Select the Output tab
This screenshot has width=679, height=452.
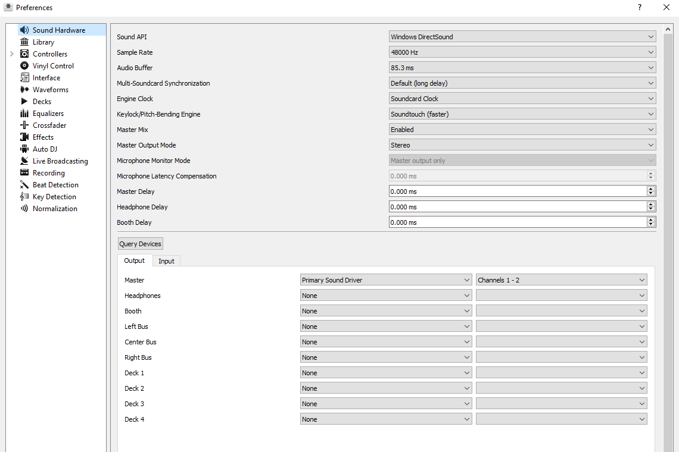134,260
